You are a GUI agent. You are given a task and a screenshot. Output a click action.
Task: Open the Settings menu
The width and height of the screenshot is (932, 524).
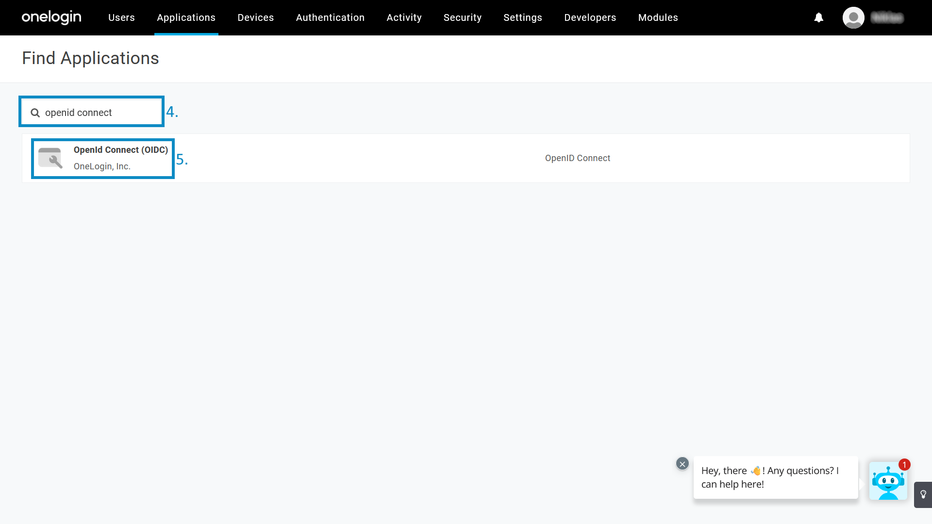pyautogui.click(x=523, y=17)
